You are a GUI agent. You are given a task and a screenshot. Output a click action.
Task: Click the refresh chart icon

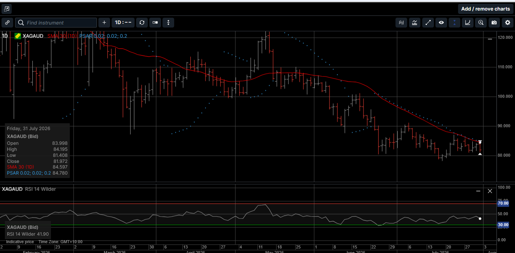[142, 23]
